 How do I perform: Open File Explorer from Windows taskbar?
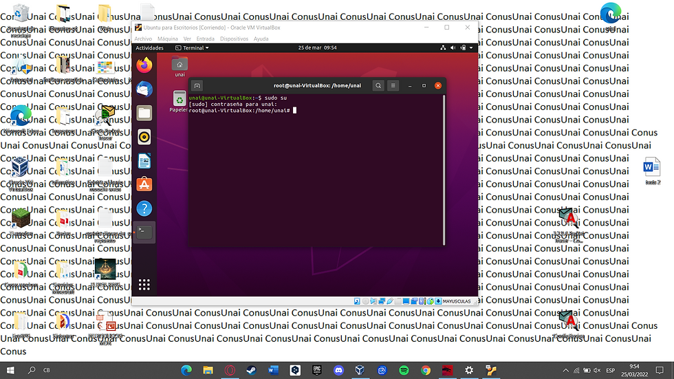click(x=208, y=370)
